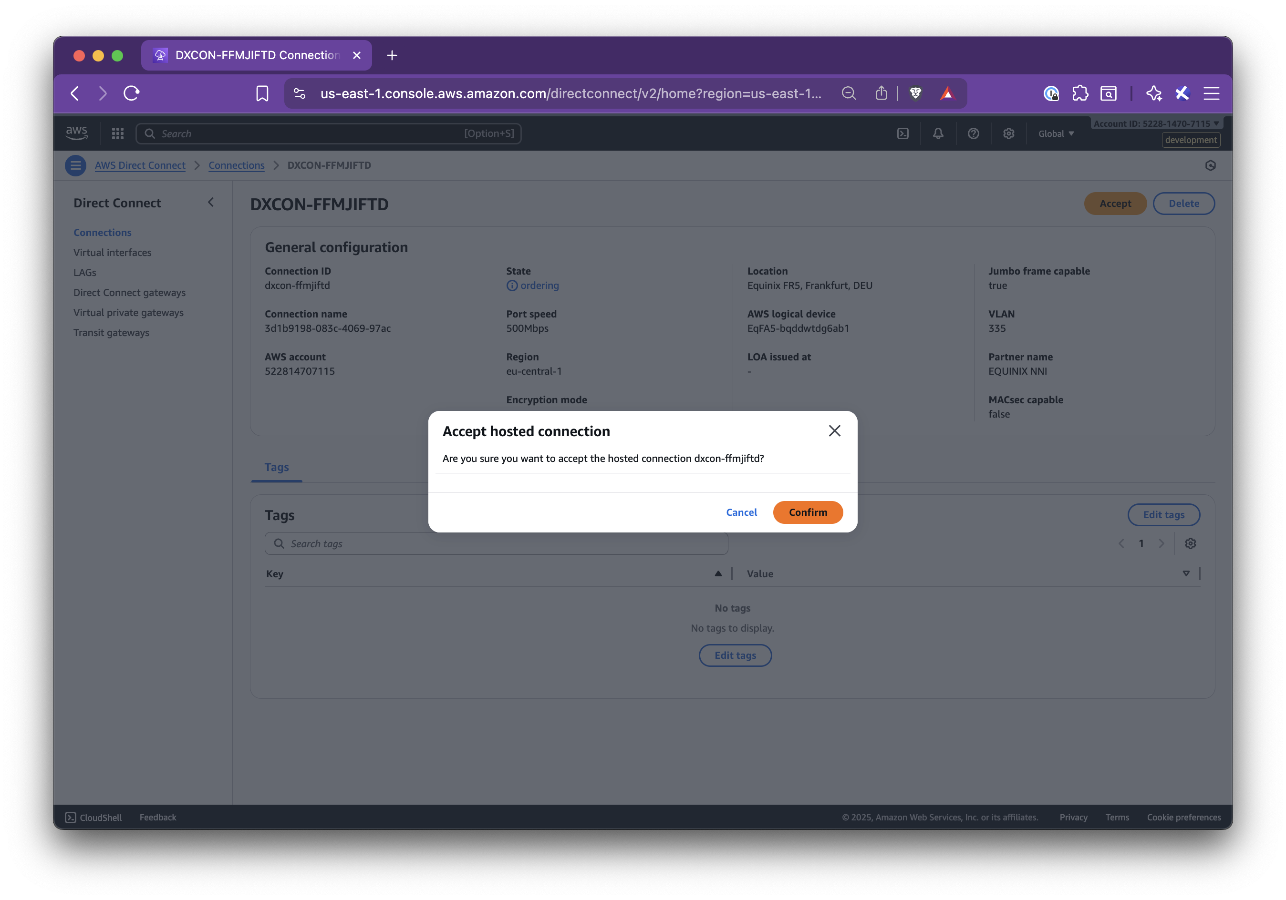The height and width of the screenshot is (900, 1286).
Task: Click the AWS home logo
Action: point(77,133)
